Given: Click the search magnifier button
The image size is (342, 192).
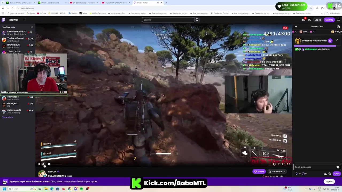Looking at the screenshot, I should click(x=197, y=20).
